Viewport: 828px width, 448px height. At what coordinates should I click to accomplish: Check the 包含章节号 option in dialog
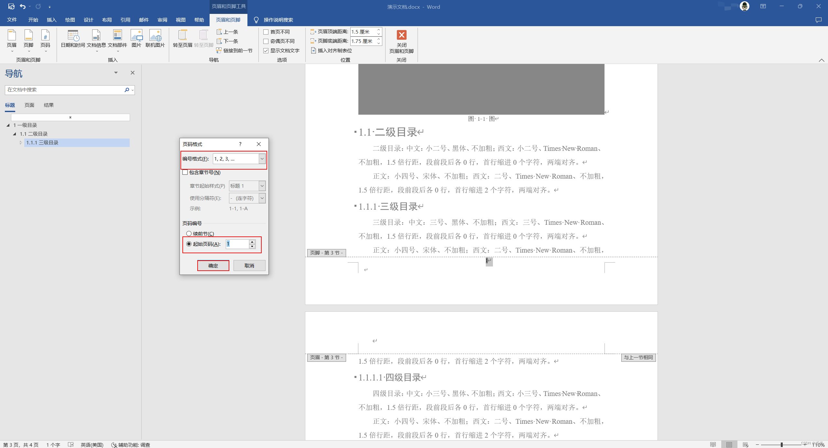185,172
